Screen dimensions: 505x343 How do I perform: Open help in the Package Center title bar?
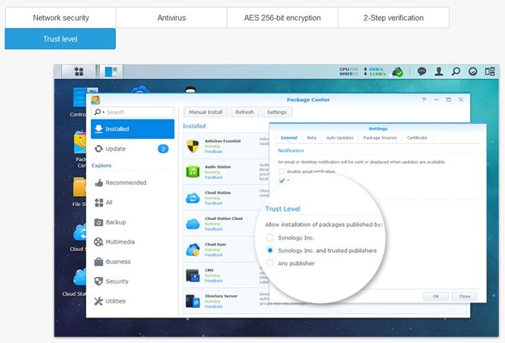[424, 100]
